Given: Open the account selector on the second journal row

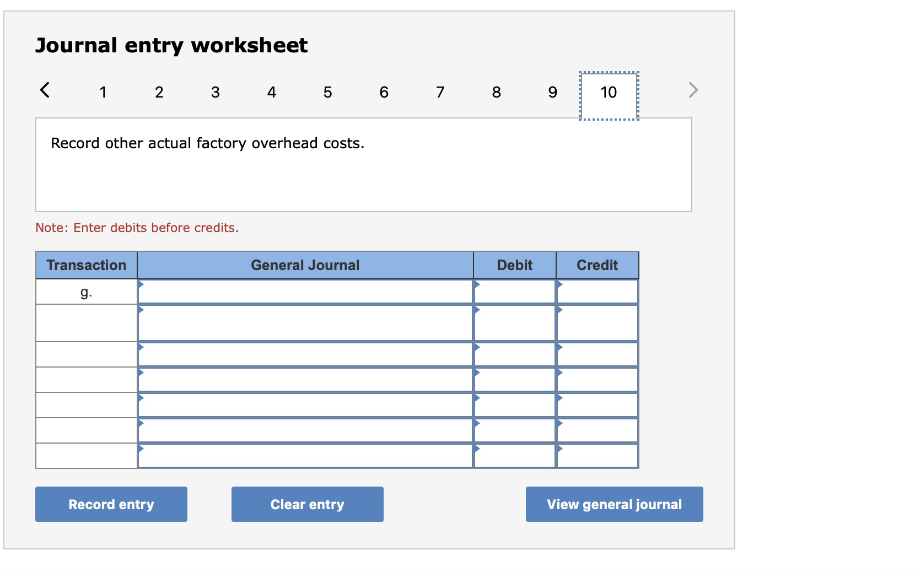Looking at the screenshot, I should 142,311.
